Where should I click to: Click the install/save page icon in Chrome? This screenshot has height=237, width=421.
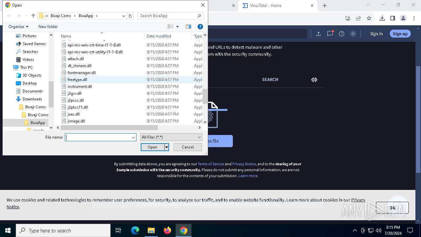(348, 18)
